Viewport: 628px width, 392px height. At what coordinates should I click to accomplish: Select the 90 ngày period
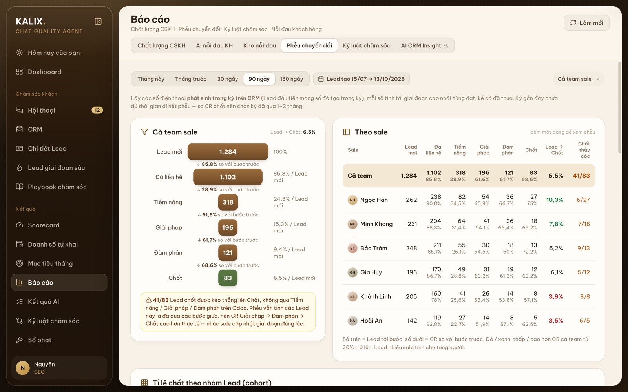click(x=259, y=79)
